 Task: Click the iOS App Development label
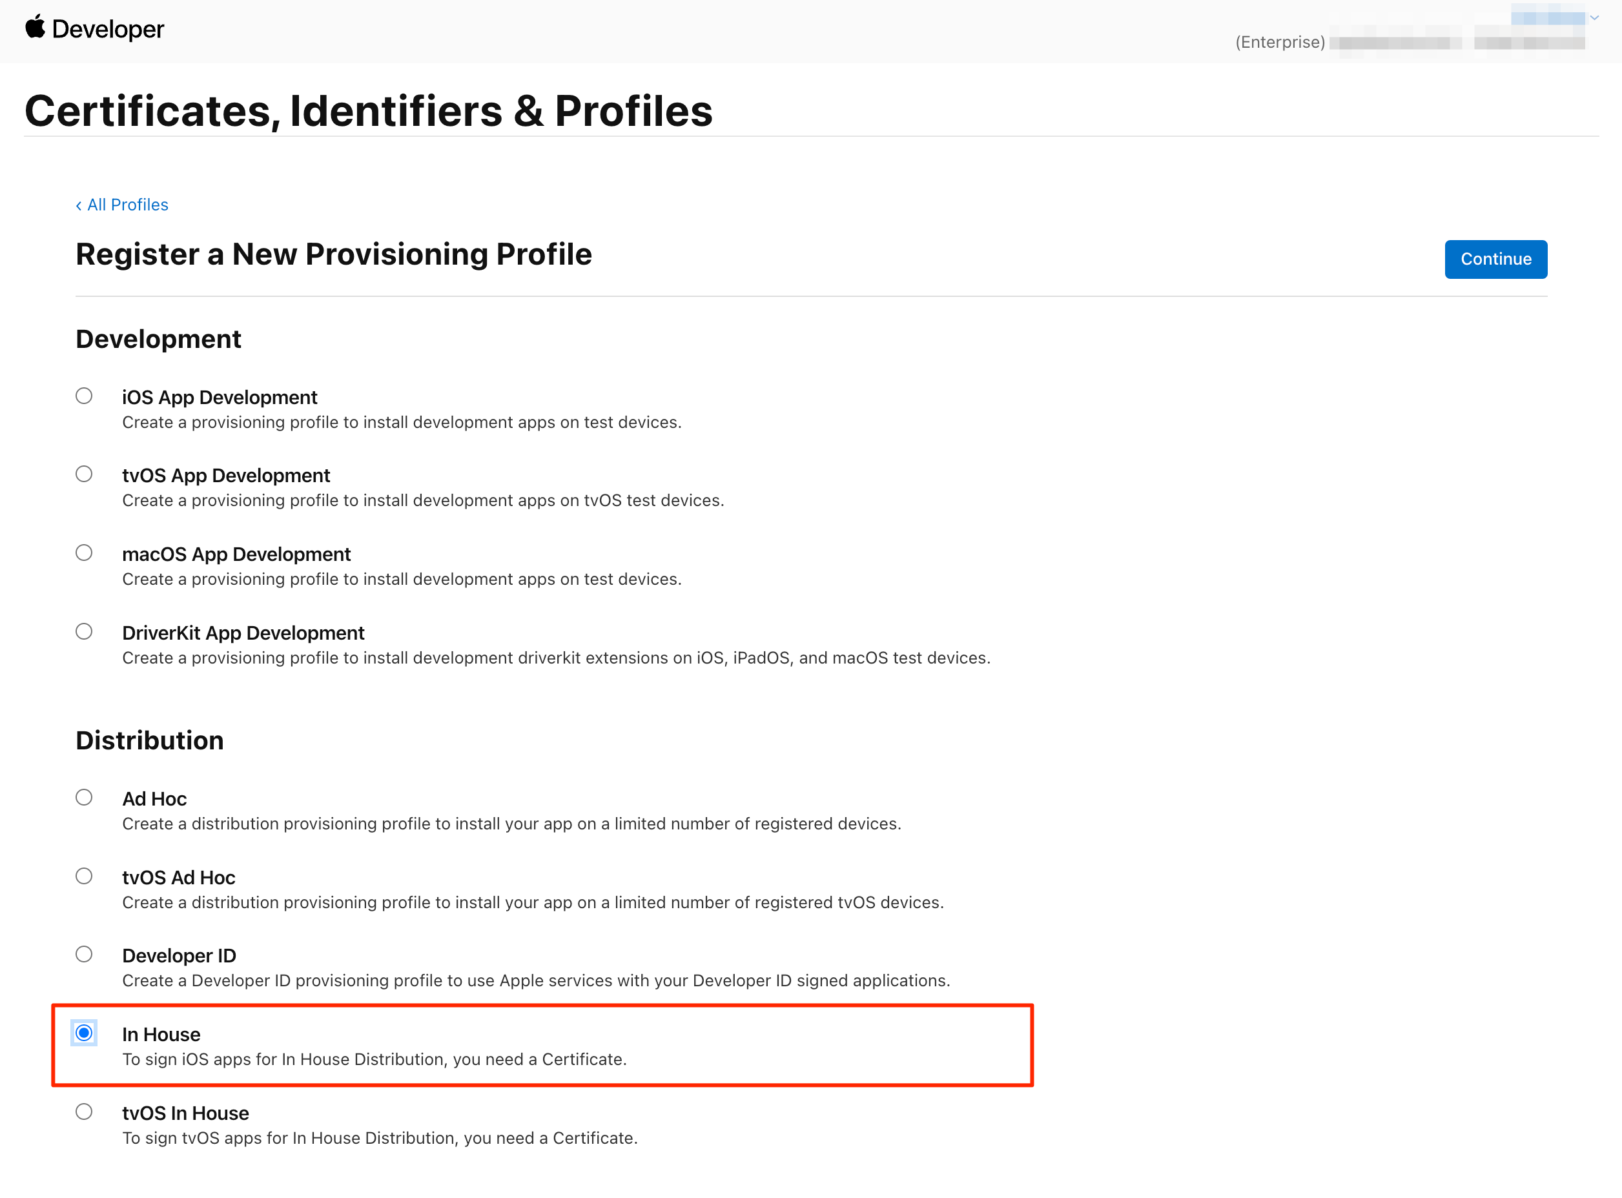[219, 398]
